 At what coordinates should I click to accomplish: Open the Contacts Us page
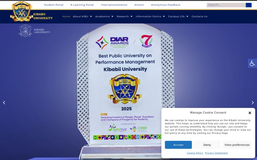tap(200, 16)
